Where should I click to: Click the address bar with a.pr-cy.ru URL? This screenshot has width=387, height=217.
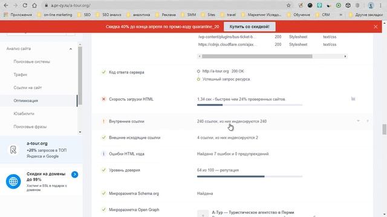click(x=163, y=5)
